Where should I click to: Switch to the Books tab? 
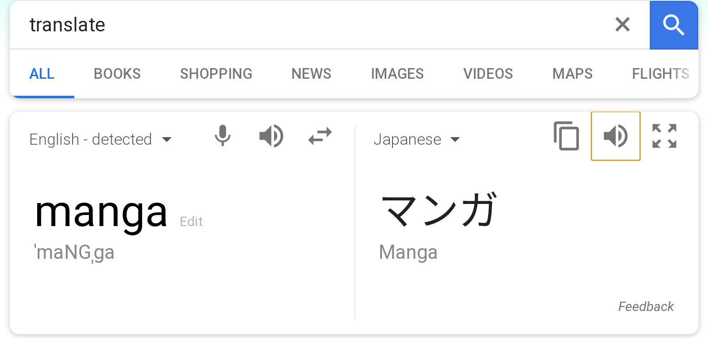[117, 73]
